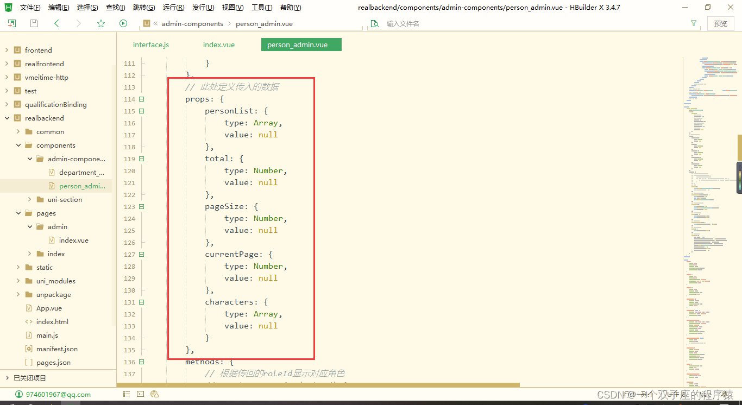
Task: Fold the characters block at line 131
Action: 142,302
